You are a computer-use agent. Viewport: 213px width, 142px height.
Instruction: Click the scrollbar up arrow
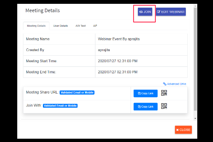pyautogui.click(x=195, y=6)
